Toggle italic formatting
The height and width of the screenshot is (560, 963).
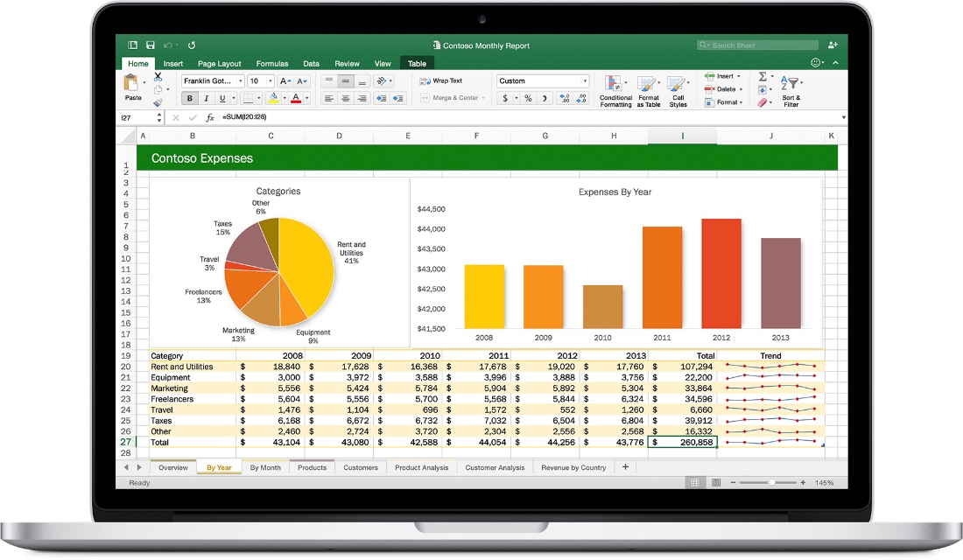coord(206,98)
